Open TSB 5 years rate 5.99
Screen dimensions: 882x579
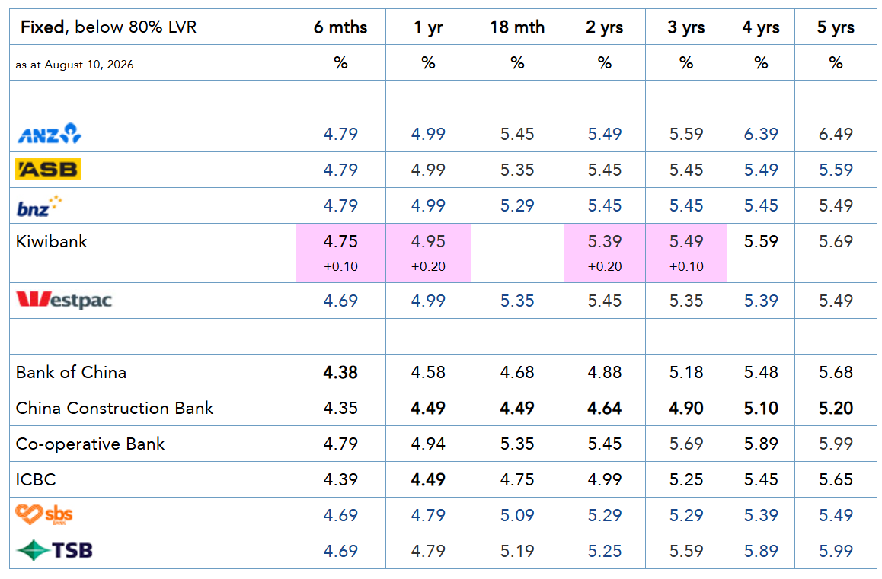[x=836, y=551]
